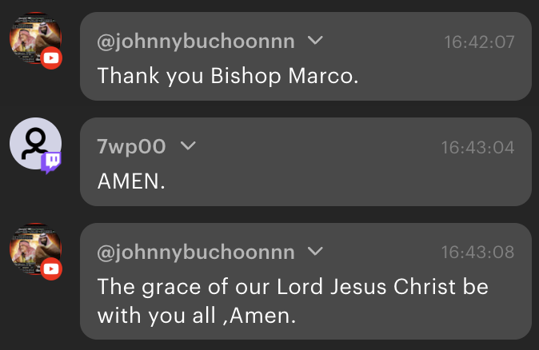The height and width of the screenshot is (350, 539).
Task: Select the 'AMEN.' message text
Action: tap(131, 181)
